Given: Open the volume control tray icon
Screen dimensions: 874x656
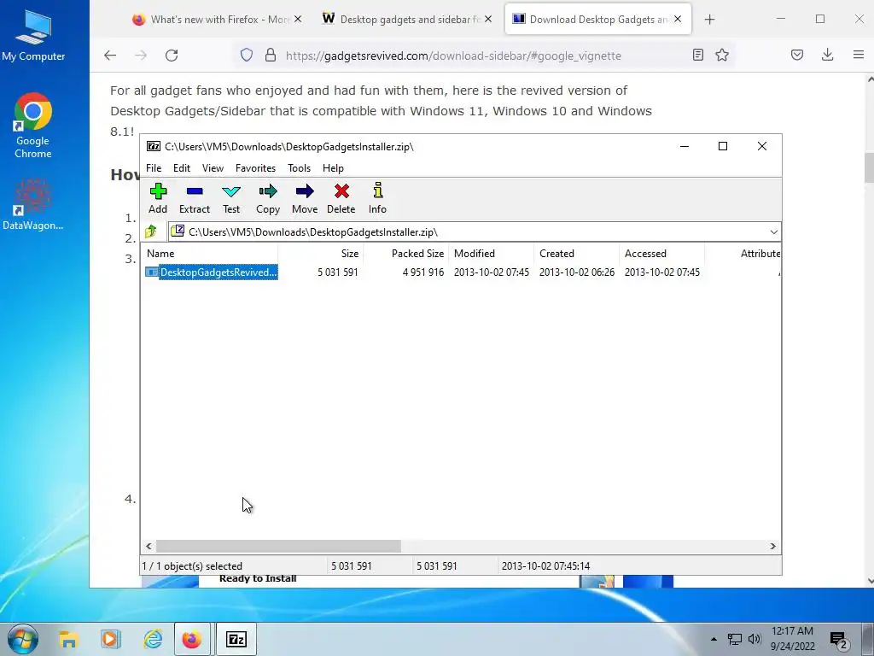Looking at the screenshot, I should (755, 639).
